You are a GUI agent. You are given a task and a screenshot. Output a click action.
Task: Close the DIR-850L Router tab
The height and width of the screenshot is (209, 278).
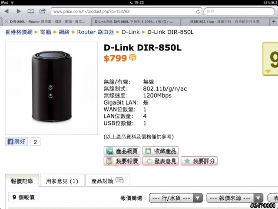coord(7,22)
